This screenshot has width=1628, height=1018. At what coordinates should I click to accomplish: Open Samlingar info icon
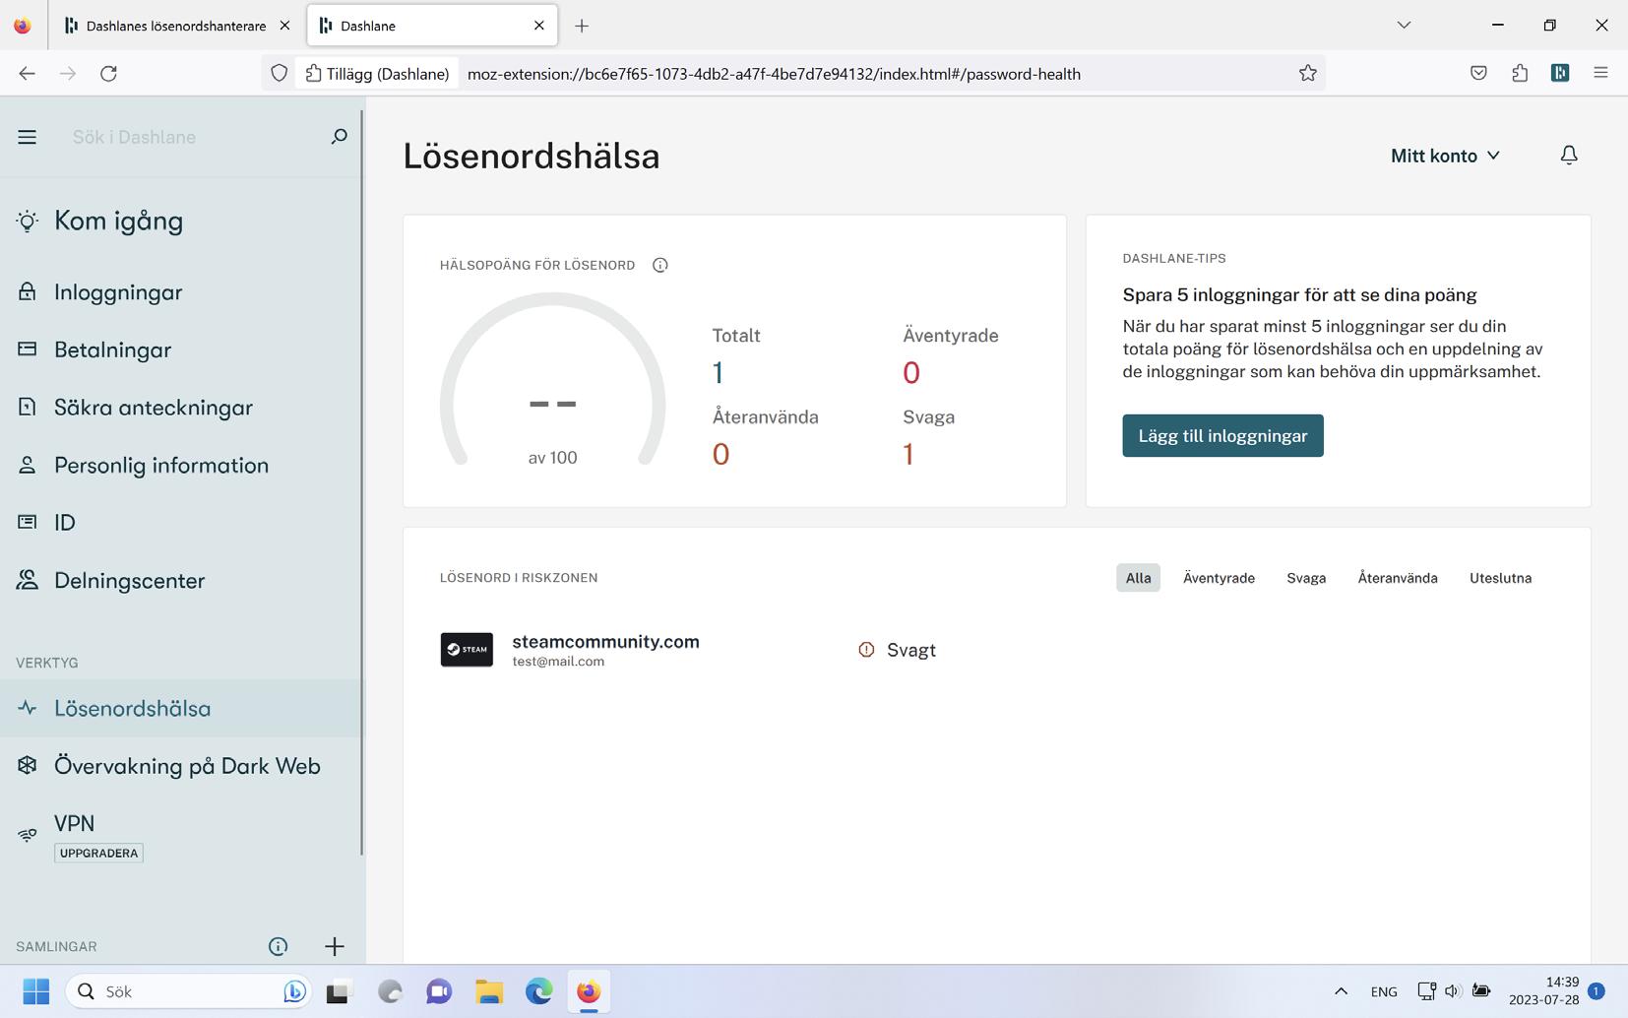click(x=279, y=946)
